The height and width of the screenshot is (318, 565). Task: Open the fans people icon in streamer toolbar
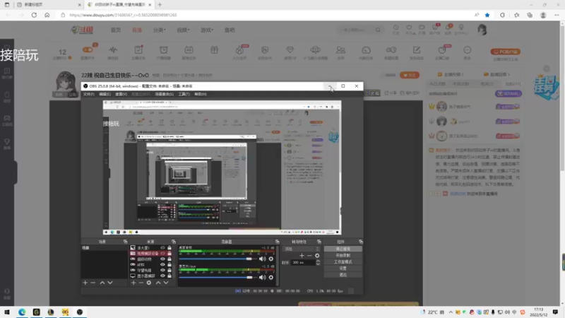point(340,49)
